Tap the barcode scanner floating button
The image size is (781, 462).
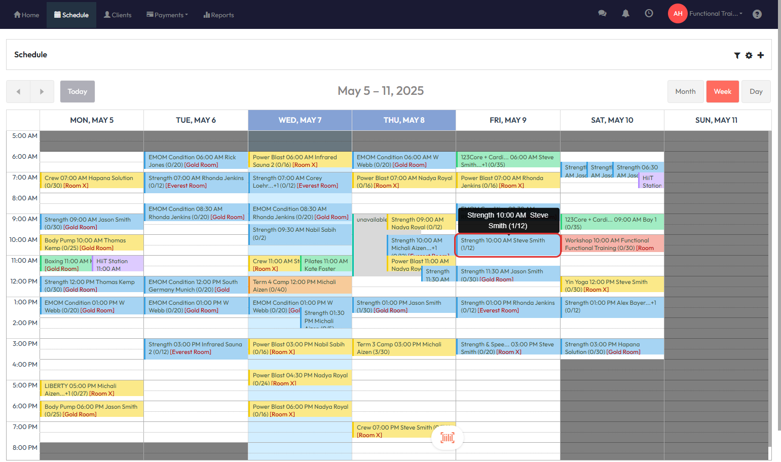coord(447,437)
